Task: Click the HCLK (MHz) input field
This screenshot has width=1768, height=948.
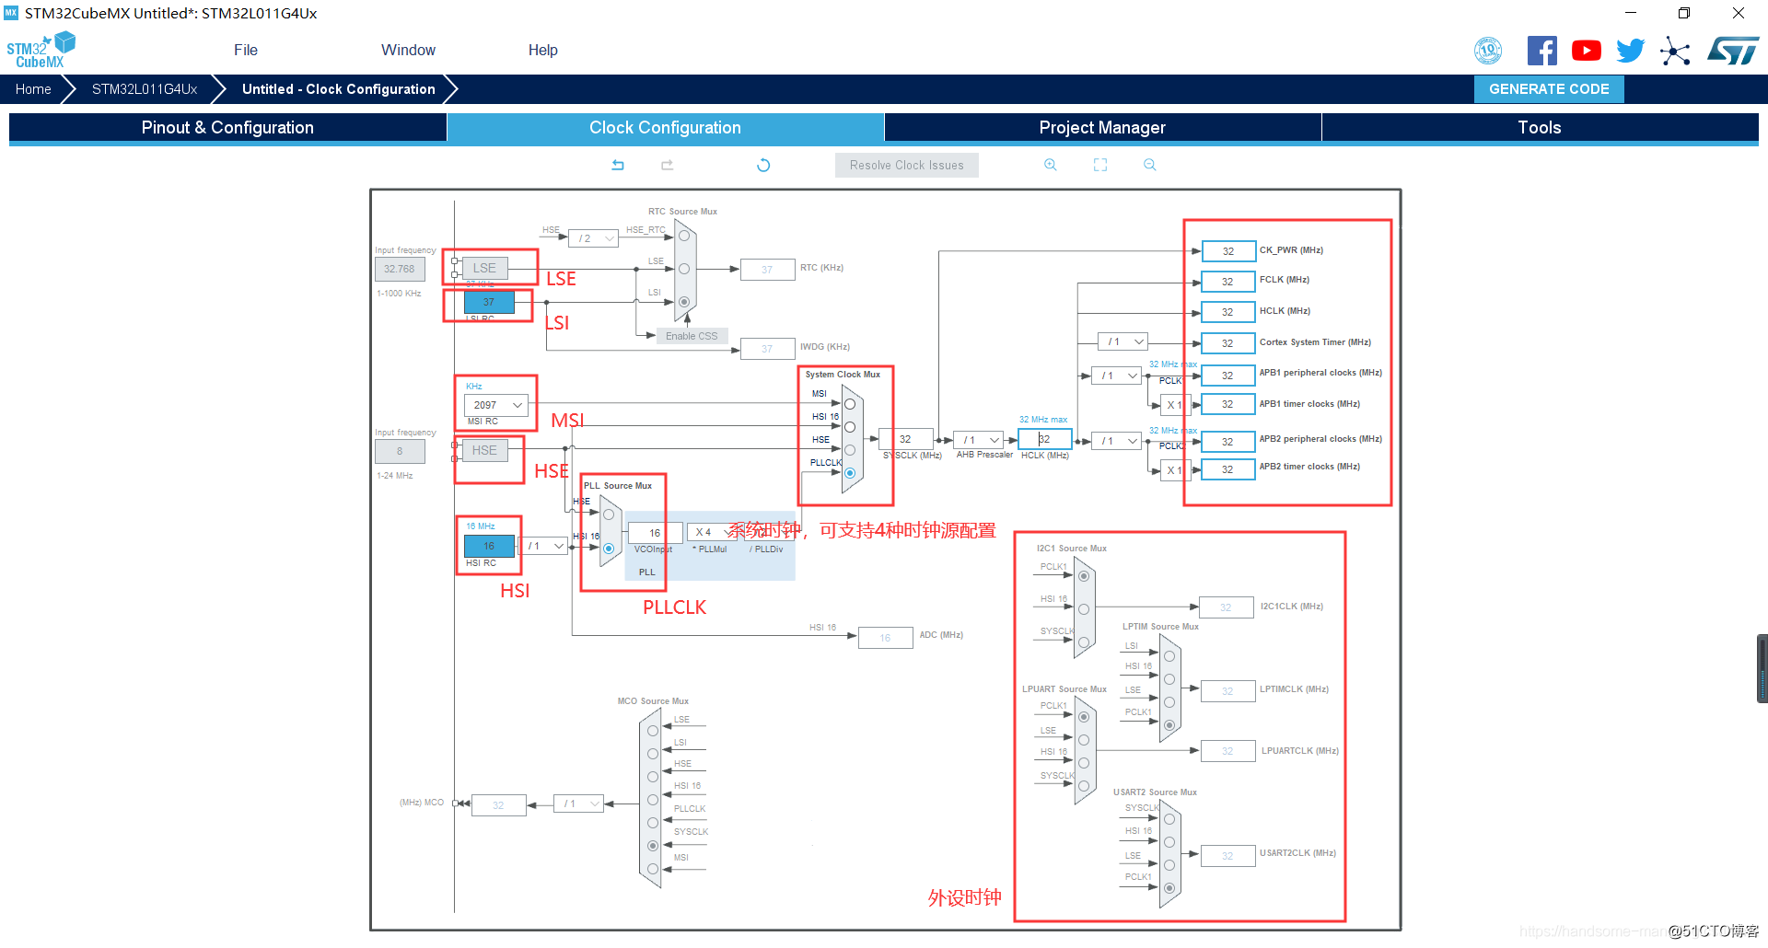Action: point(1044,439)
